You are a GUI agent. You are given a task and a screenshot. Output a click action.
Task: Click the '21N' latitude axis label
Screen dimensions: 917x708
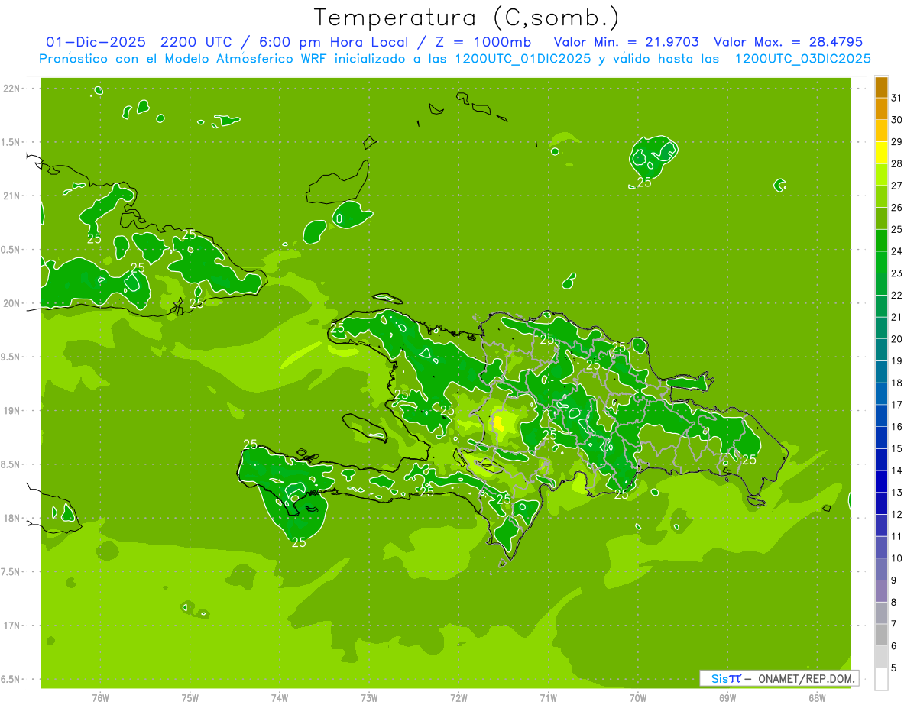coord(13,196)
